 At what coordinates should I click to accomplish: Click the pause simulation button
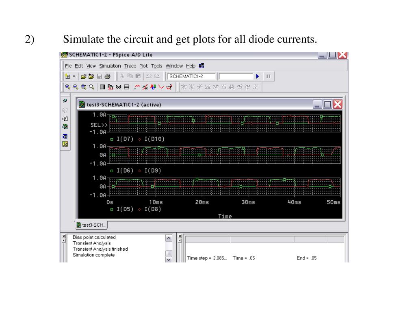[269, 76]
